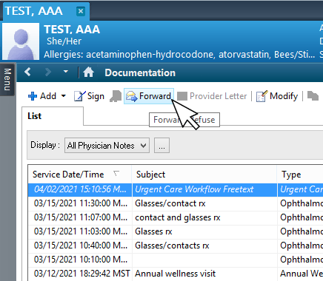
Task: Click the gray icon right of Modify
Action: [x=313, y=96]
